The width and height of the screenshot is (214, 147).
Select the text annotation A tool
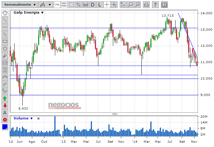pyautogui.click(x=5, y=113)
